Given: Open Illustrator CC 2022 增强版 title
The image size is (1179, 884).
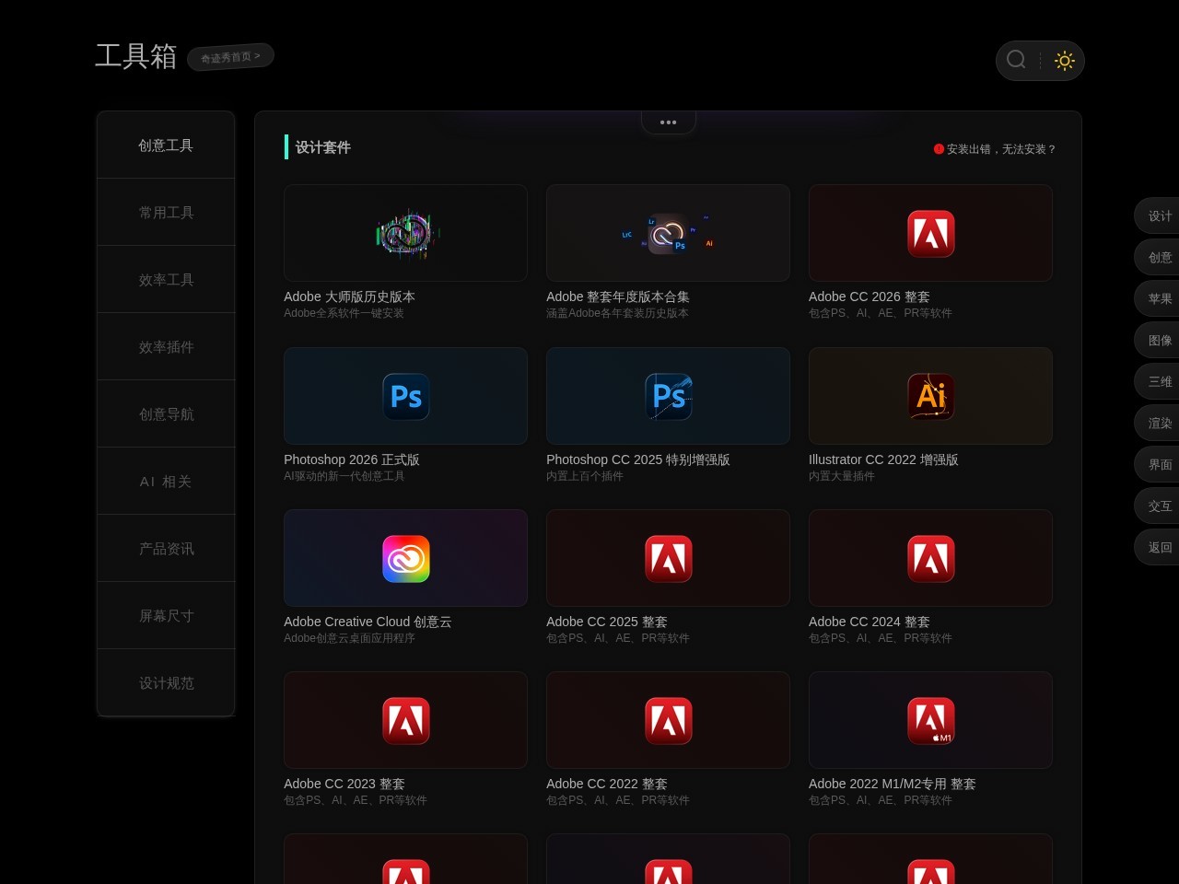Looking at the screenshot, I should click(x=883, y=459).
